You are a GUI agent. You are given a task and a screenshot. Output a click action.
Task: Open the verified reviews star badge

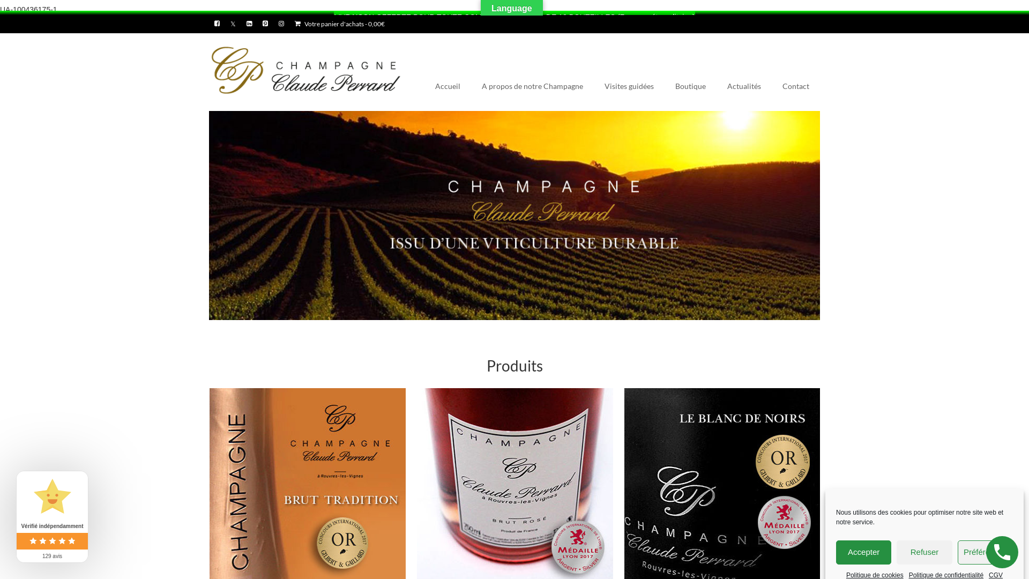click(x=52, y=517)
